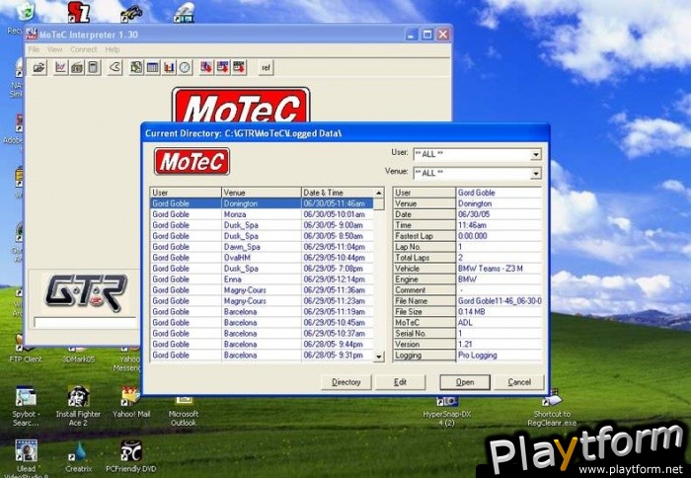The width and height of the screenshot is (691, 478).
Task: Click the last red-arrow download icon
Action: 239,68
